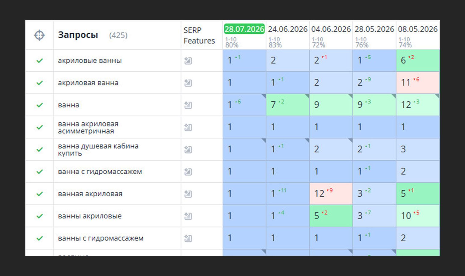Screen dimensions: 465x276
Task: Expand corner triangle in ванна душевая кабина 24.06.2026 cell
Action: tap(307, 140)
